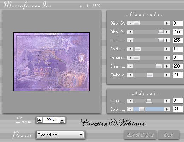The width and height of the screenshot is (184, 142).
Task: Click the Color slider thumb
Action: coord(142,109)
